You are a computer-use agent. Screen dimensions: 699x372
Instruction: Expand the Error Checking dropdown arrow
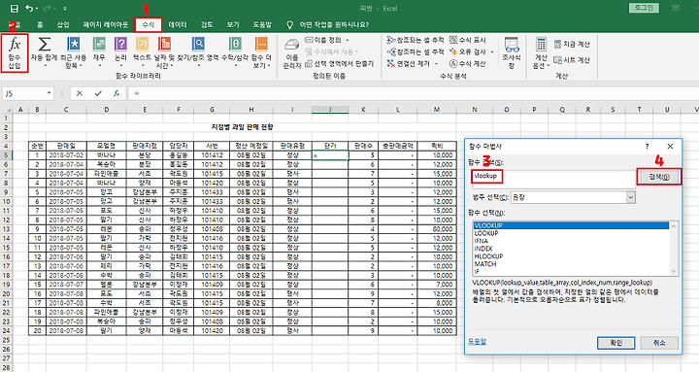pos(492,52)
